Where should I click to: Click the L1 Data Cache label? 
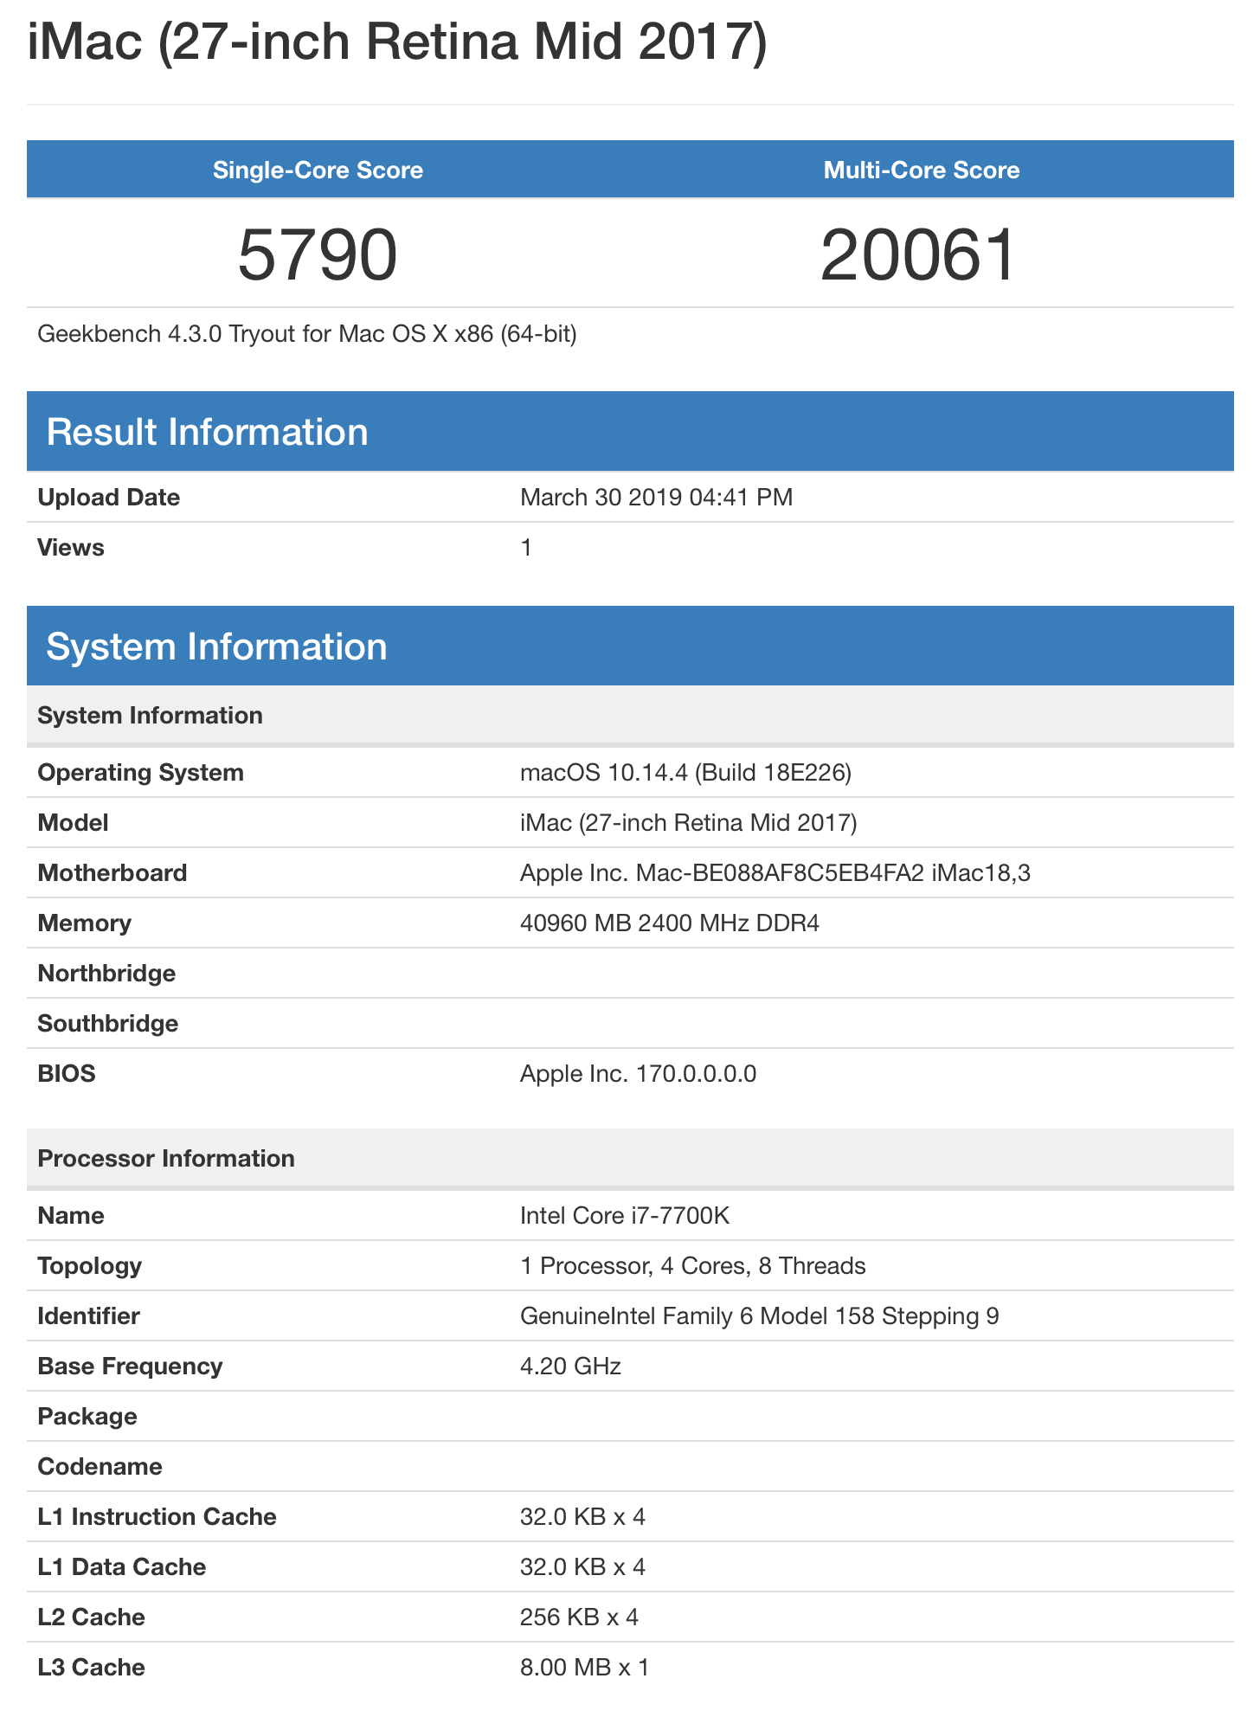(x=122, y=1567)
